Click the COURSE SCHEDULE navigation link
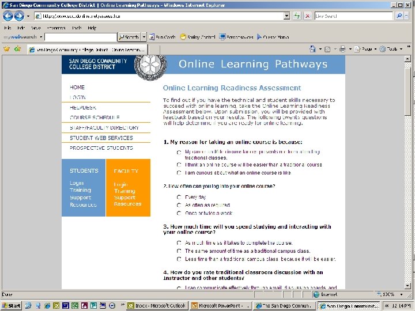This screenshot has width=415, height=311. pos(95,117)
